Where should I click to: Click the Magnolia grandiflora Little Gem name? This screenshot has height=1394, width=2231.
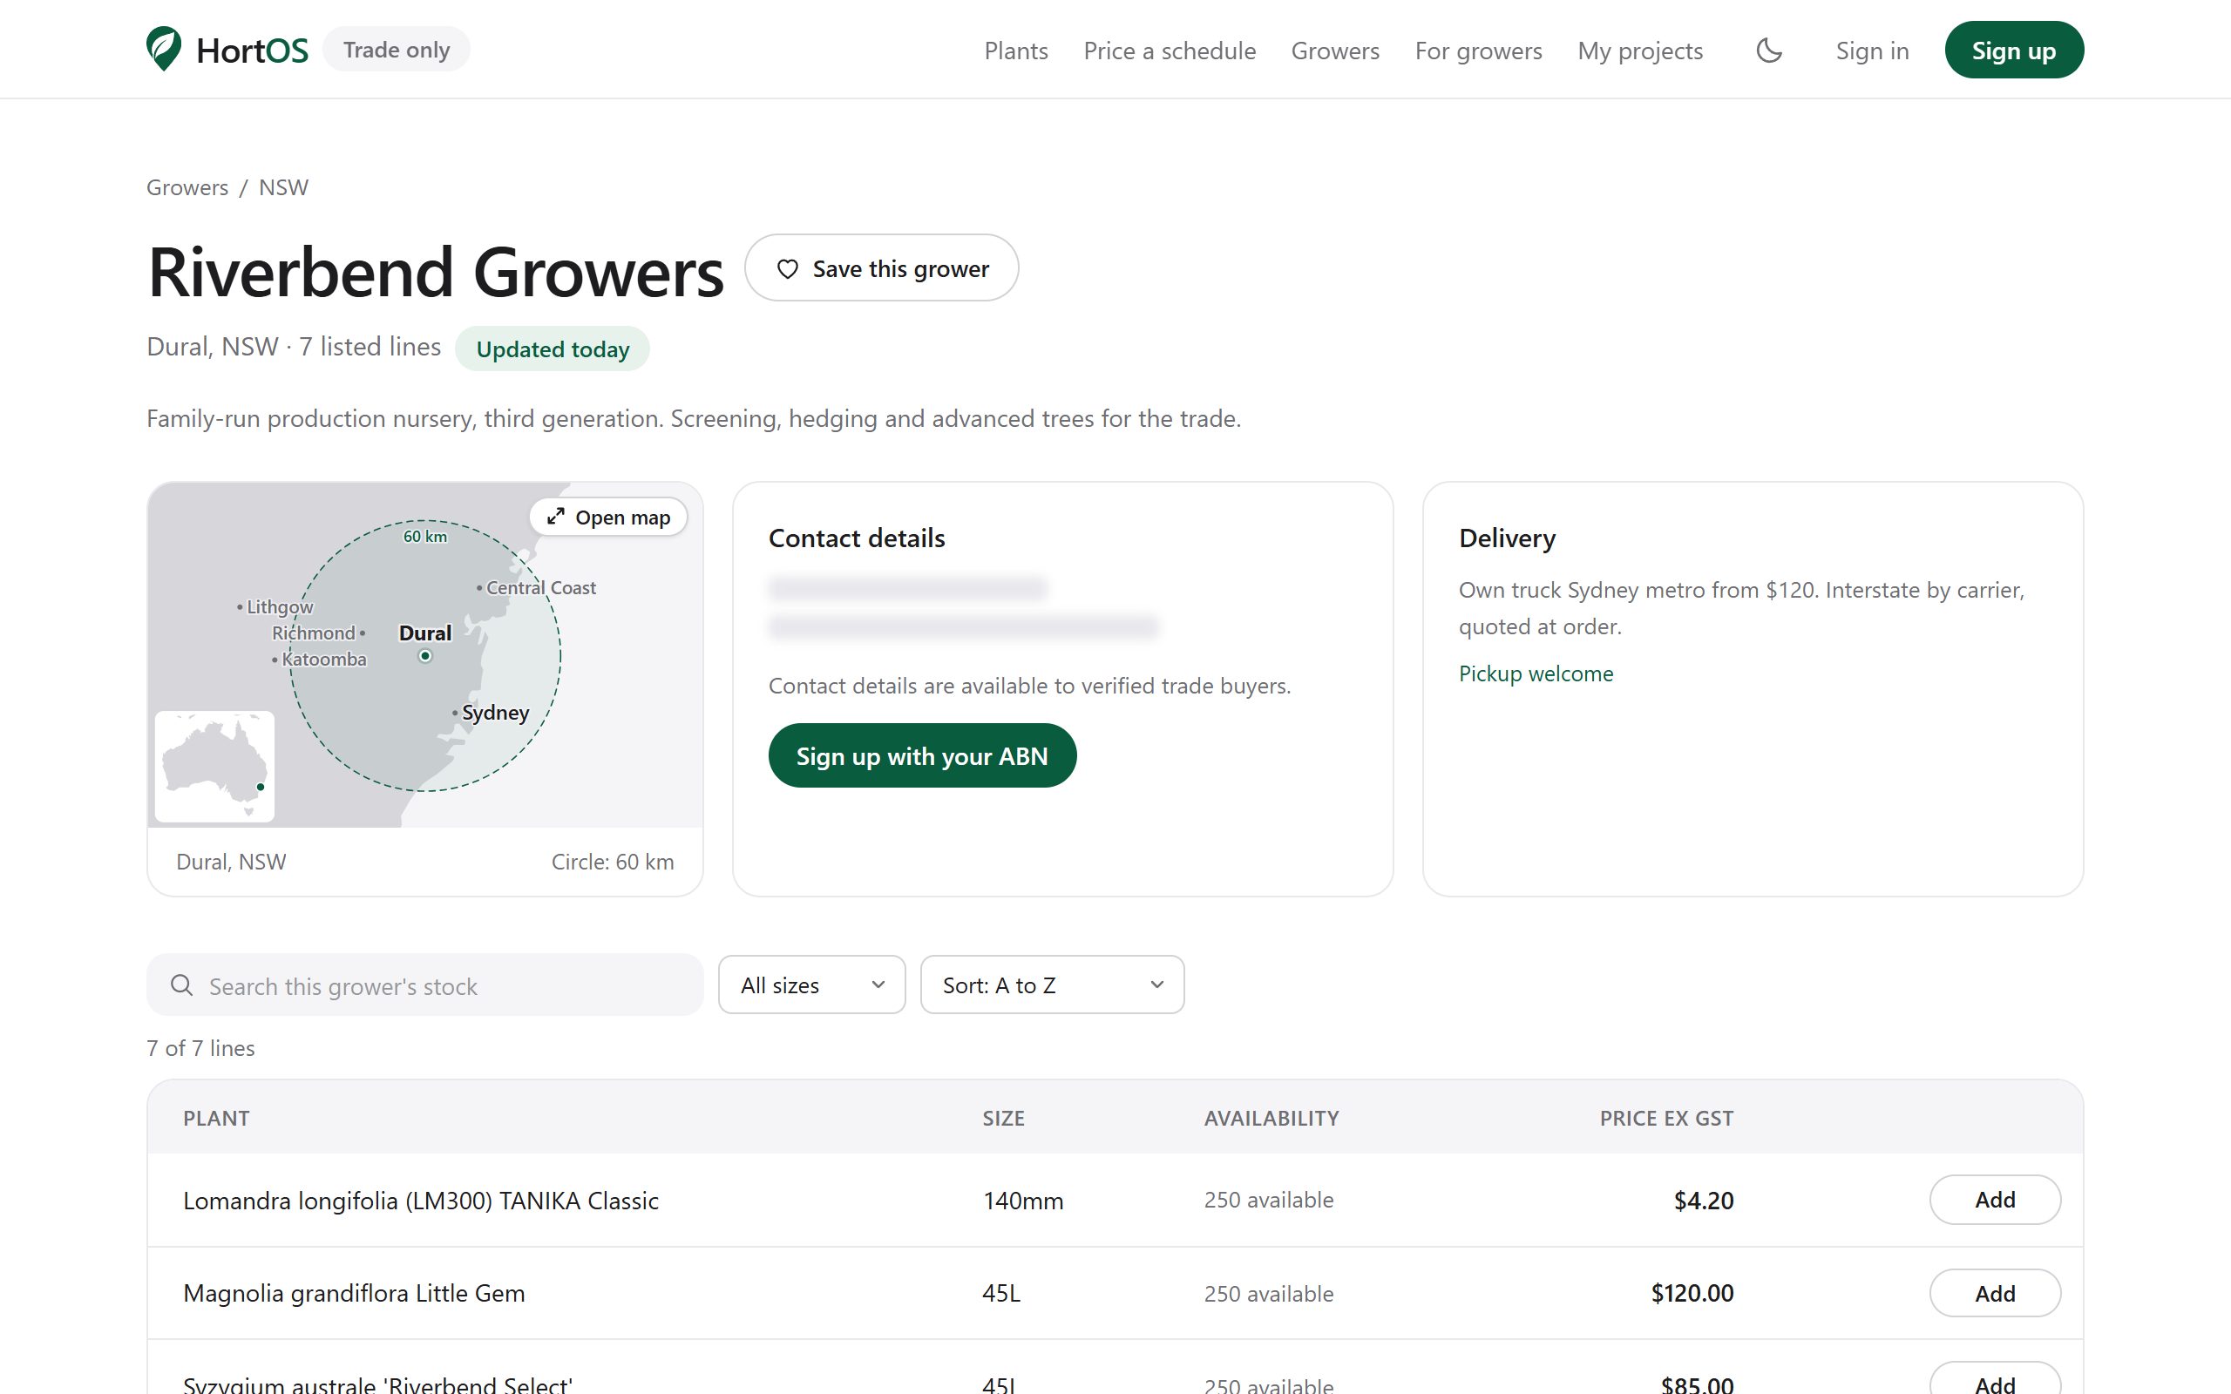click(x=354, y=1294)
